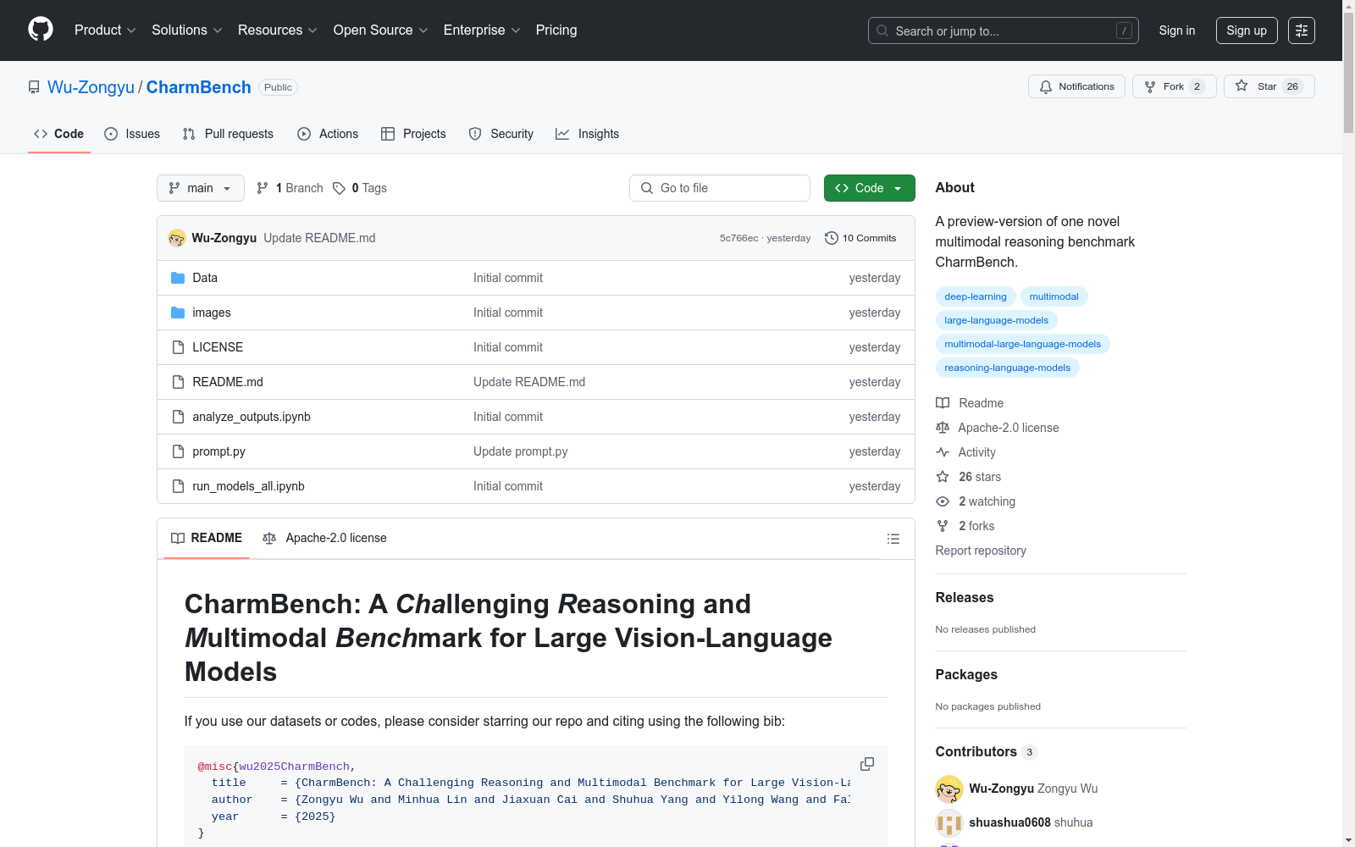
Task: Click the Go to file input
Action: 720,188
